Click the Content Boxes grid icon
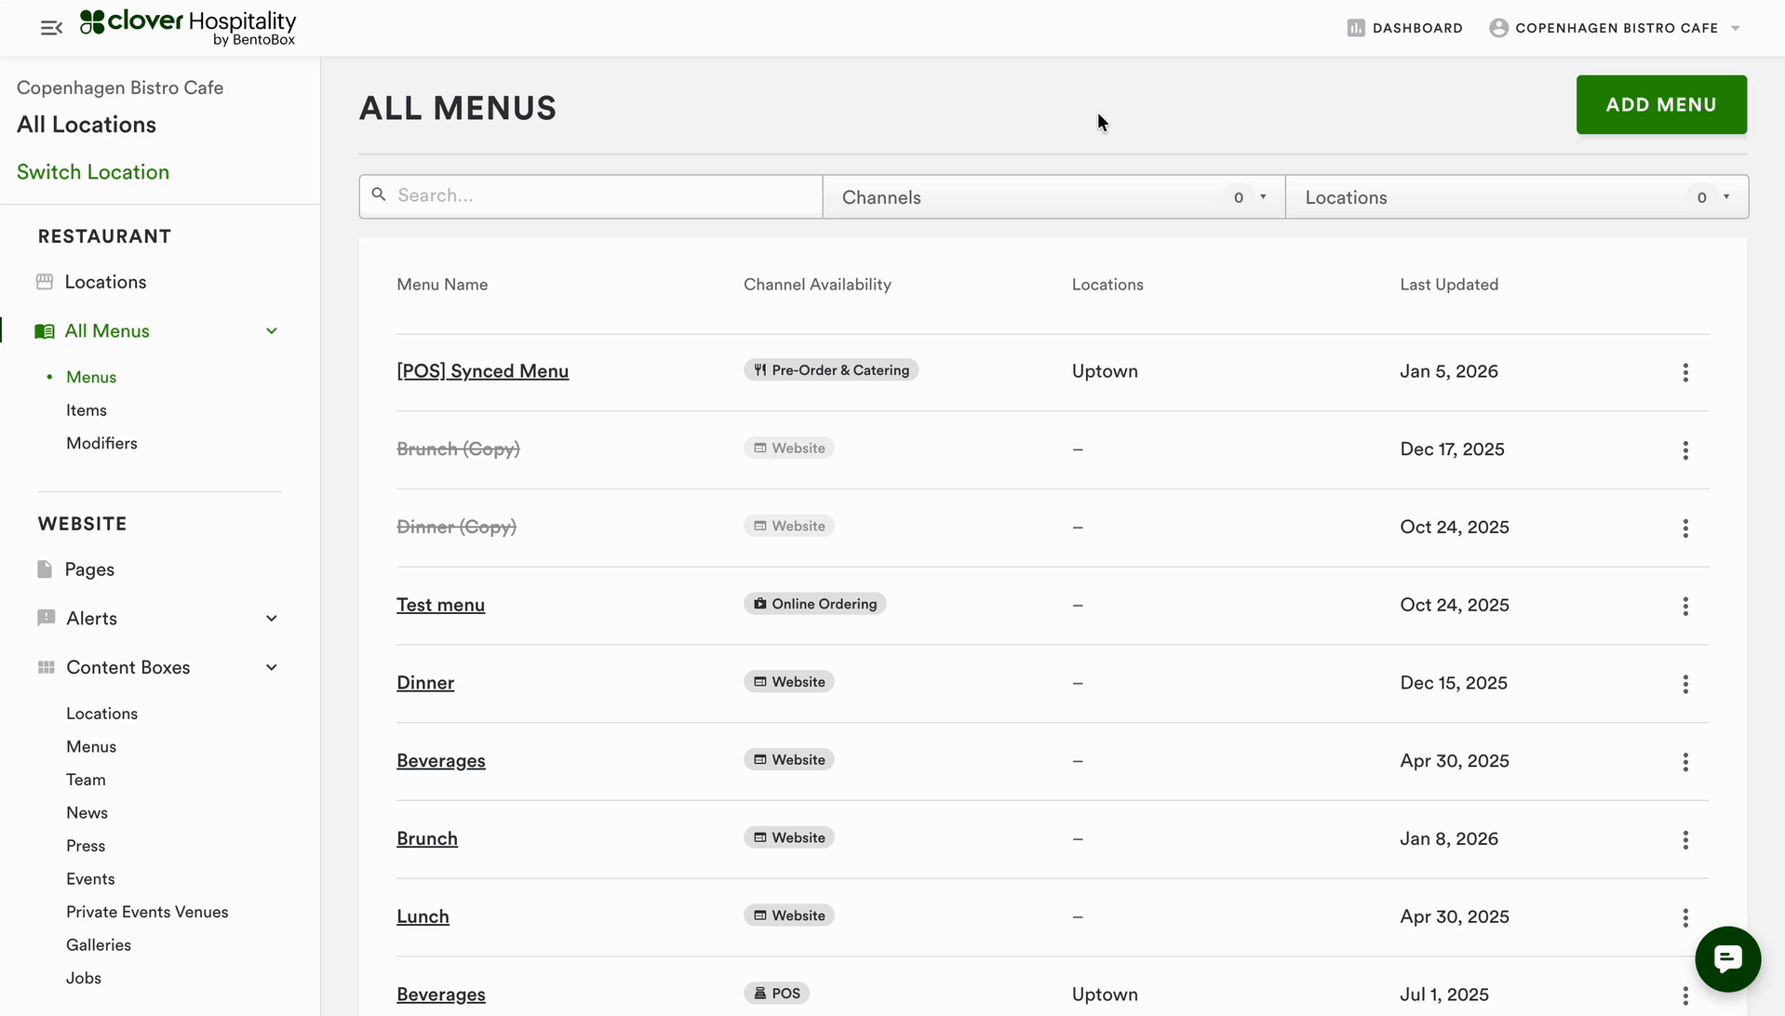1785x1016 pixels. (x=46, y=667)
